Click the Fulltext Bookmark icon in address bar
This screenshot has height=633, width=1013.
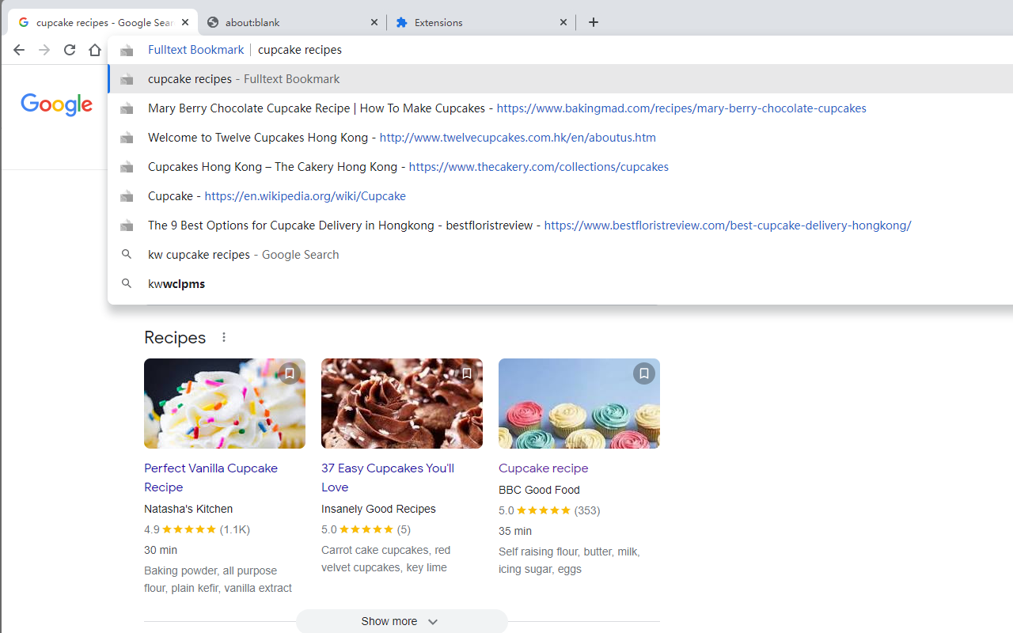(127, 50)
